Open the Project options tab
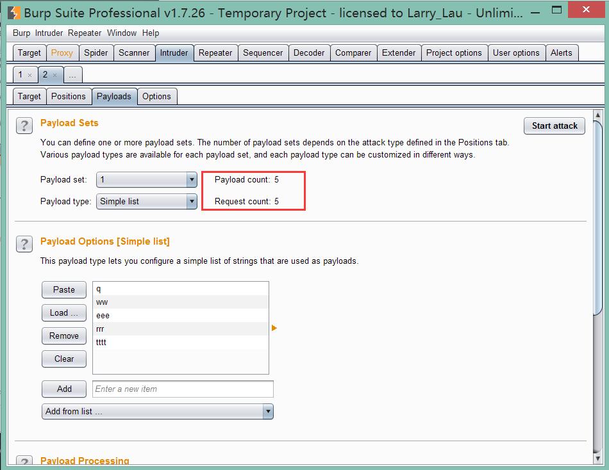Viewport: 609px width, 470px height. (454, 53)
